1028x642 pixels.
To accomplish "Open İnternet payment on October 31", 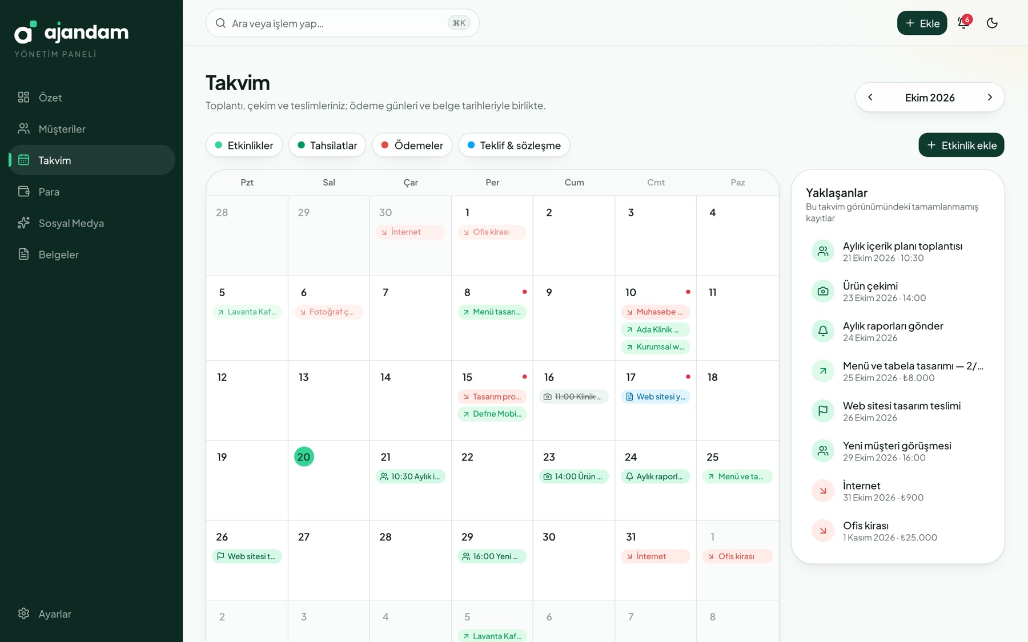I will click(x=656, y=556).
